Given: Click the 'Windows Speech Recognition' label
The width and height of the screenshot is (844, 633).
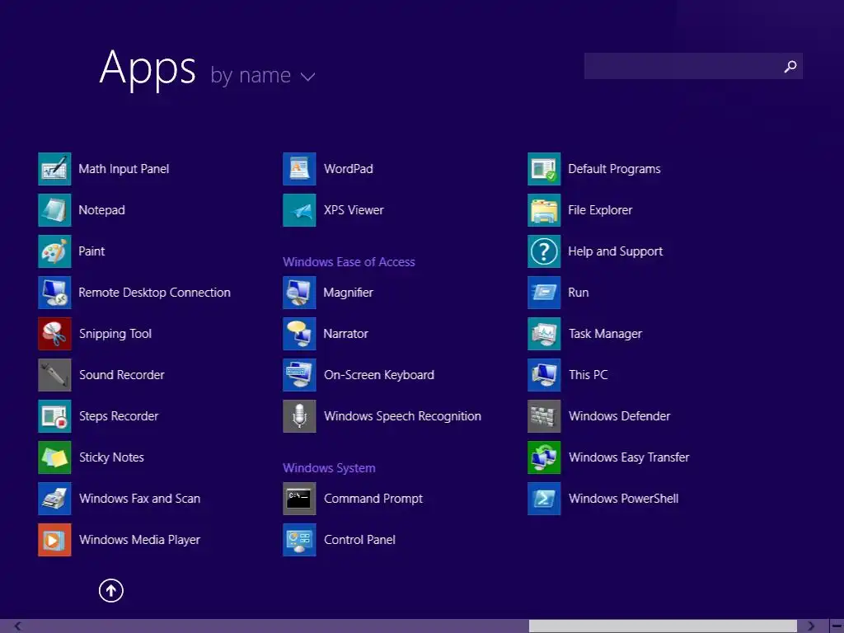Looking at the screenshot, I should coord(402,416).
